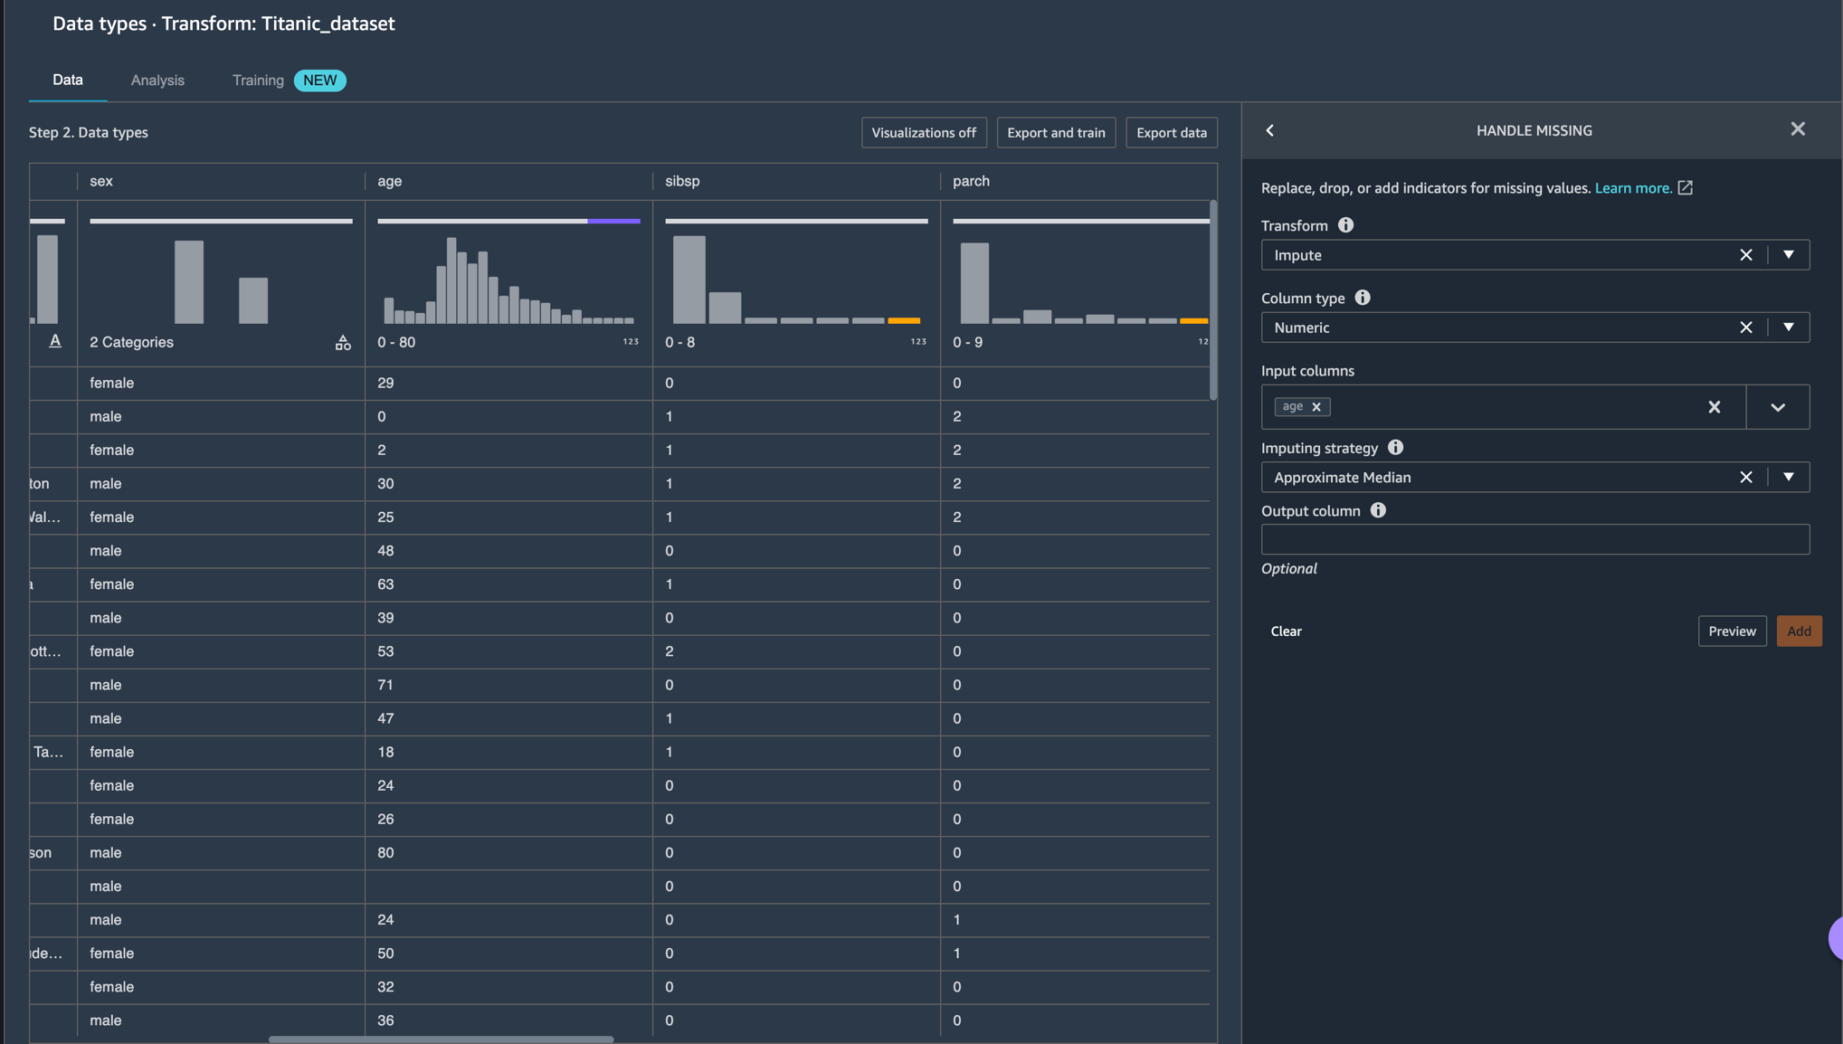Remove the age tag from Input columns
This screenshot has height=1044, width=1843.
click(x=1316, y=407)
